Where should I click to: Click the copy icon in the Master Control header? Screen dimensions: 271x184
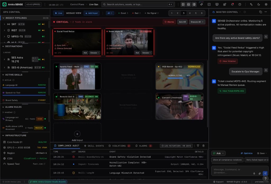point(261,12)
